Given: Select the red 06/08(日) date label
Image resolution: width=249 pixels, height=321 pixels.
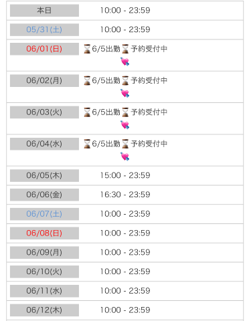Looking at the screenshot, I should pyautogui.click(x=44, y=233).
